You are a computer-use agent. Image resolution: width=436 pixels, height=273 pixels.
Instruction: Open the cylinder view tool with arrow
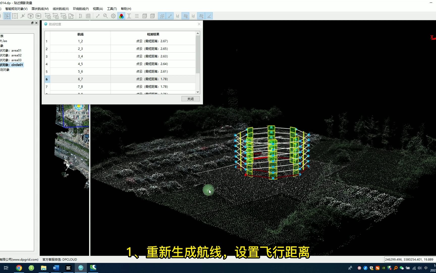pos(38,16)
